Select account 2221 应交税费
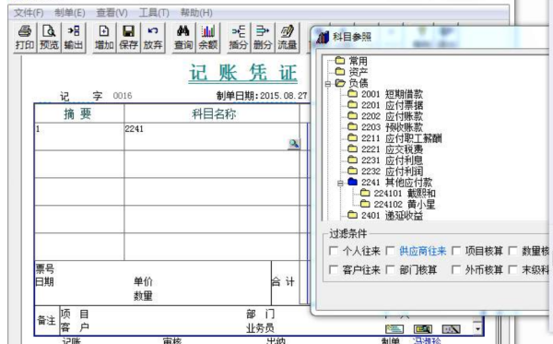553x344 pixels. click(384, 148)
